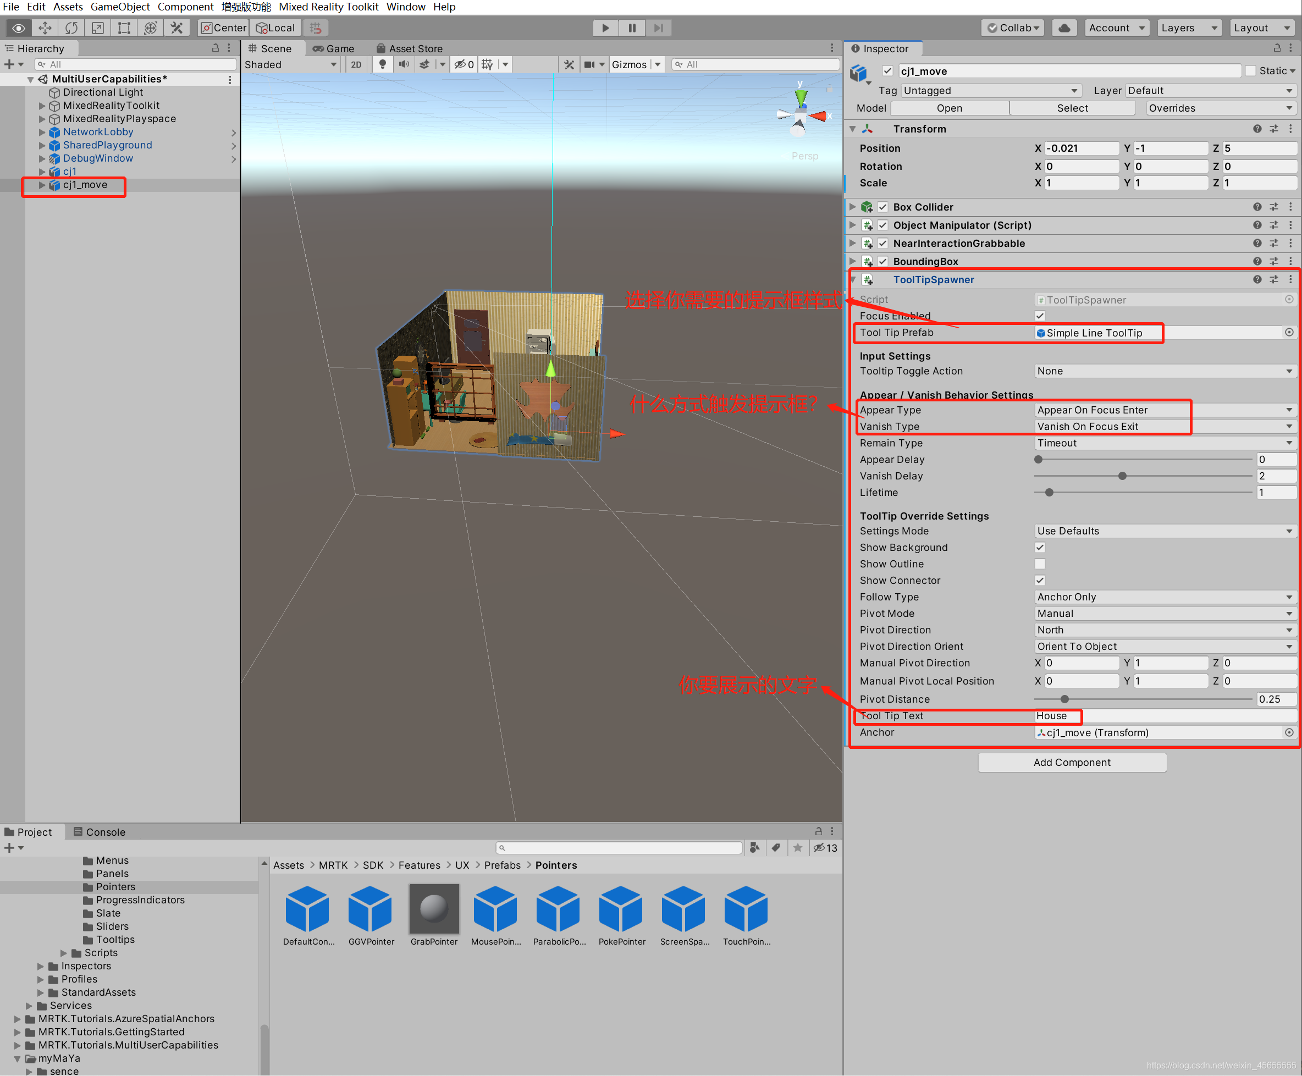1302x1076 pixels.
Task: Click the Pause button
Action: tap(631, 28)
